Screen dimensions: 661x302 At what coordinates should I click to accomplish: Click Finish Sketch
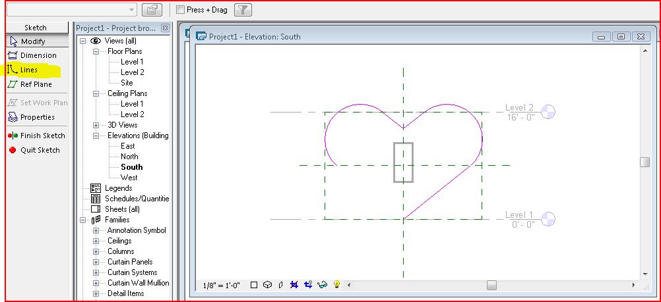click(x=37, y=136)
